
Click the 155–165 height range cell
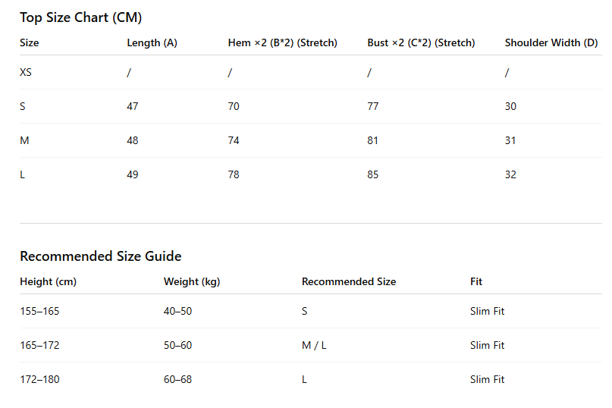pos(39,311)
